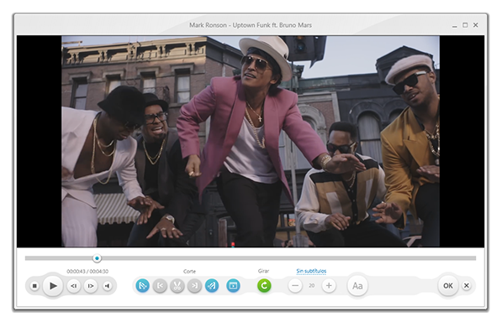Close the window from the title bar
The image size is (502, 327).
475,25
